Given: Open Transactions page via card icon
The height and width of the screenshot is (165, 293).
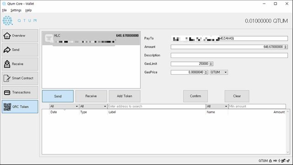Looking at the screenshot, I should 7,92.
